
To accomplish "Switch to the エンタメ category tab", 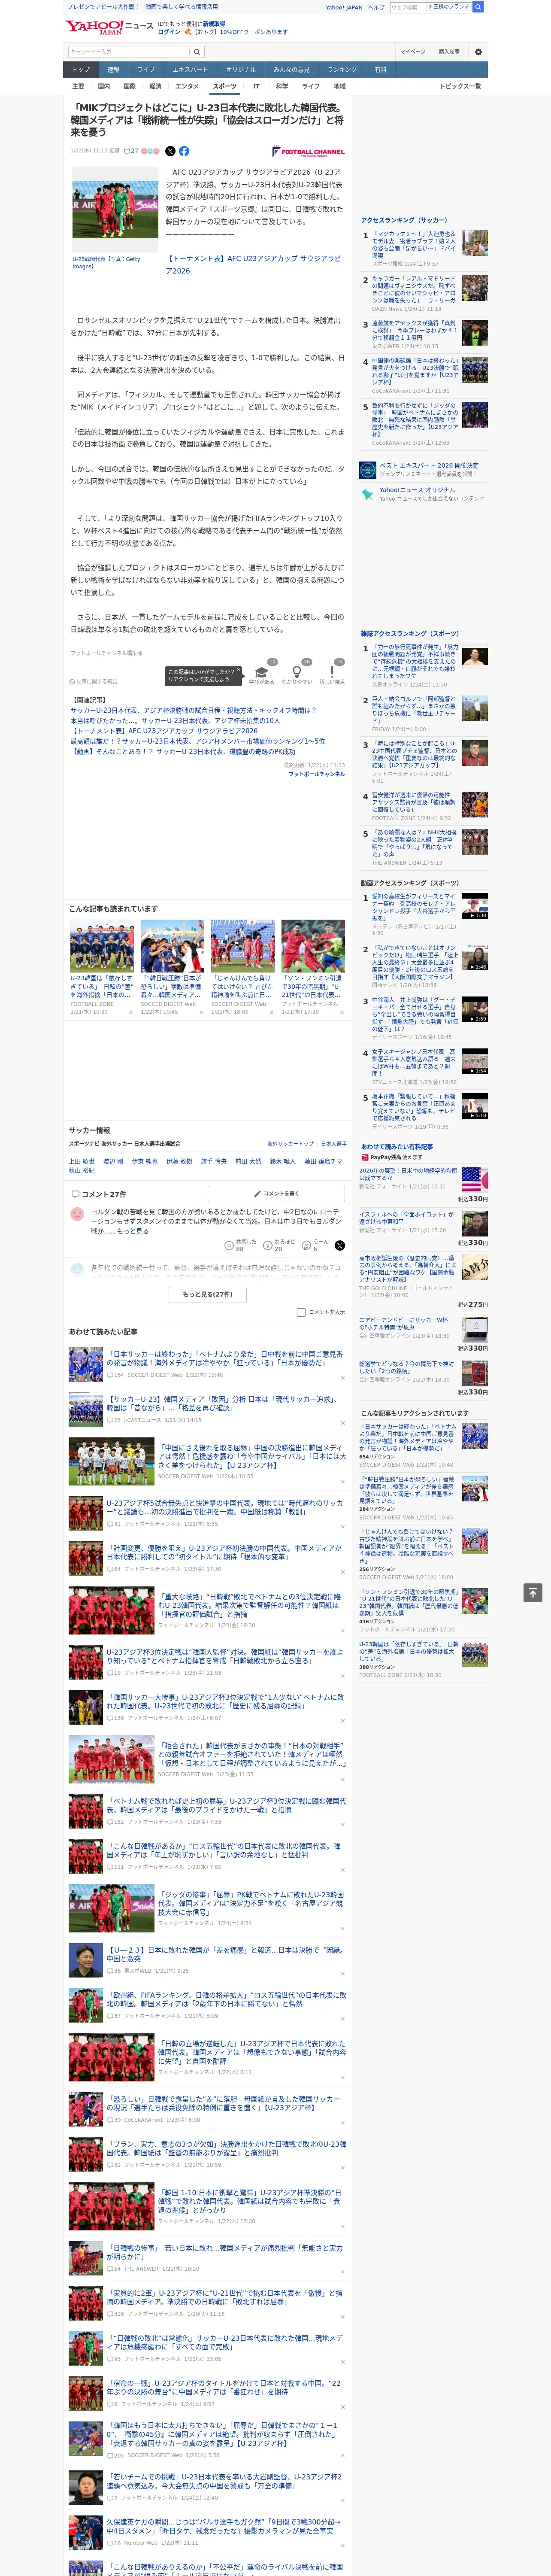I will pyautogui.click(x=187, y=86).
